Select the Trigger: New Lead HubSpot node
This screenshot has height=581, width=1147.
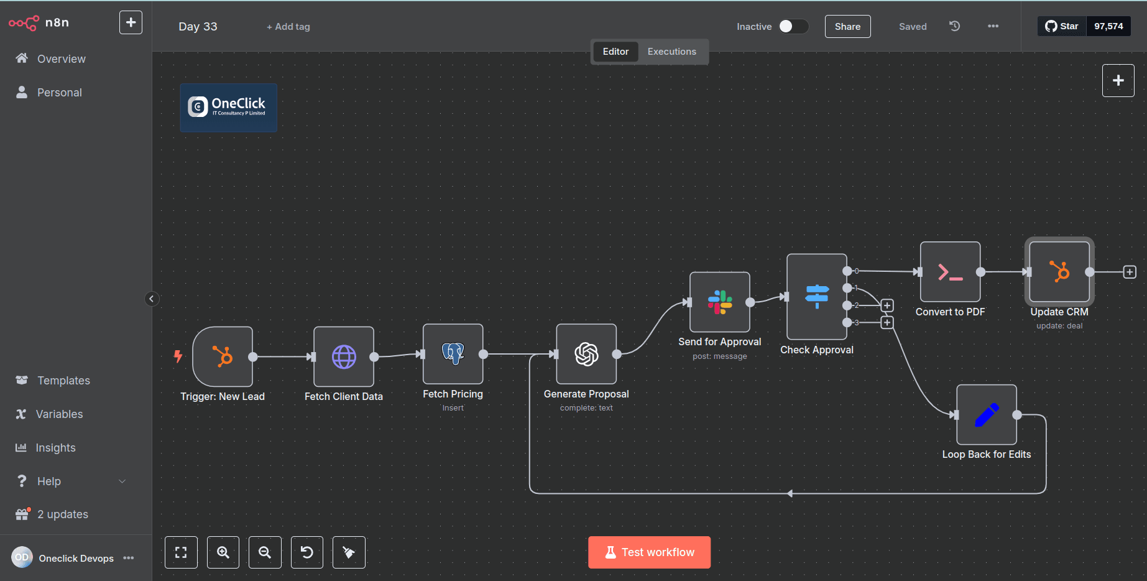223,356
